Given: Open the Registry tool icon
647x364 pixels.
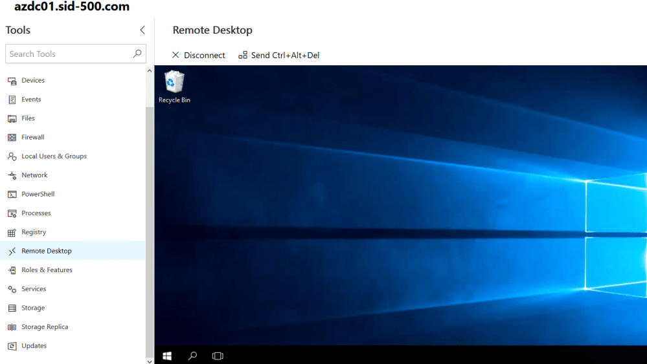Looking at the screenshot, I should (x=12, y=232).
